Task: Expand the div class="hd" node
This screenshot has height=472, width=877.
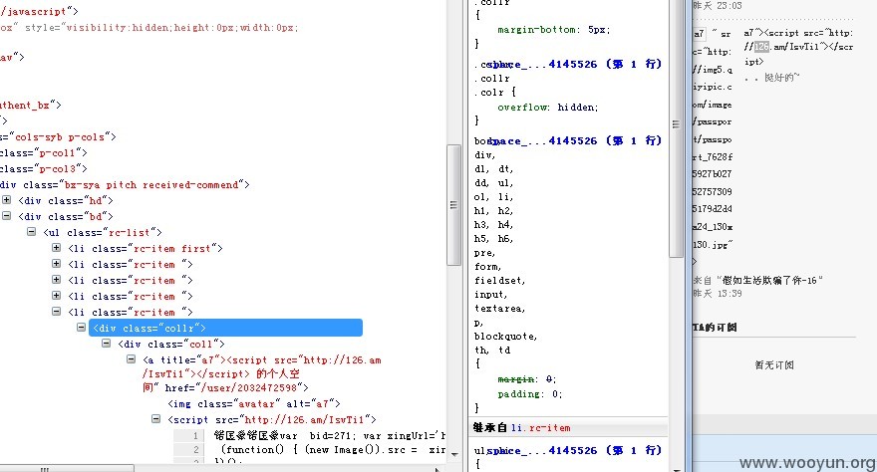Action: coord(6,199)
